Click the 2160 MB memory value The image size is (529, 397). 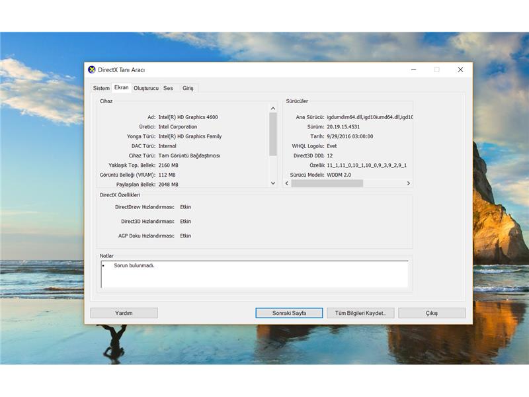(169, 165)
